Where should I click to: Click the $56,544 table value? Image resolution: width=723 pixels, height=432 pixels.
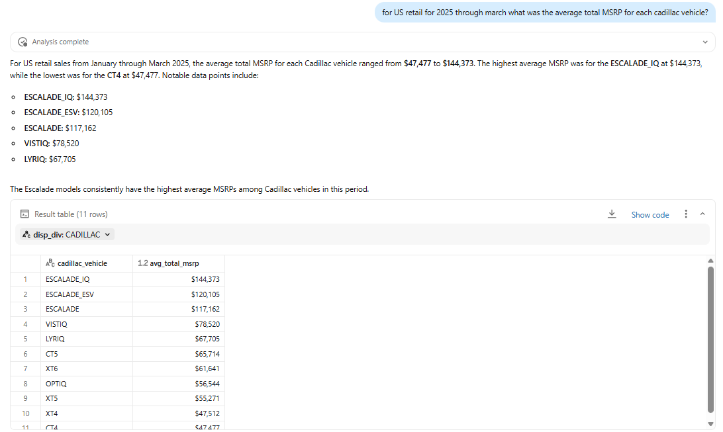pos(207,384)
